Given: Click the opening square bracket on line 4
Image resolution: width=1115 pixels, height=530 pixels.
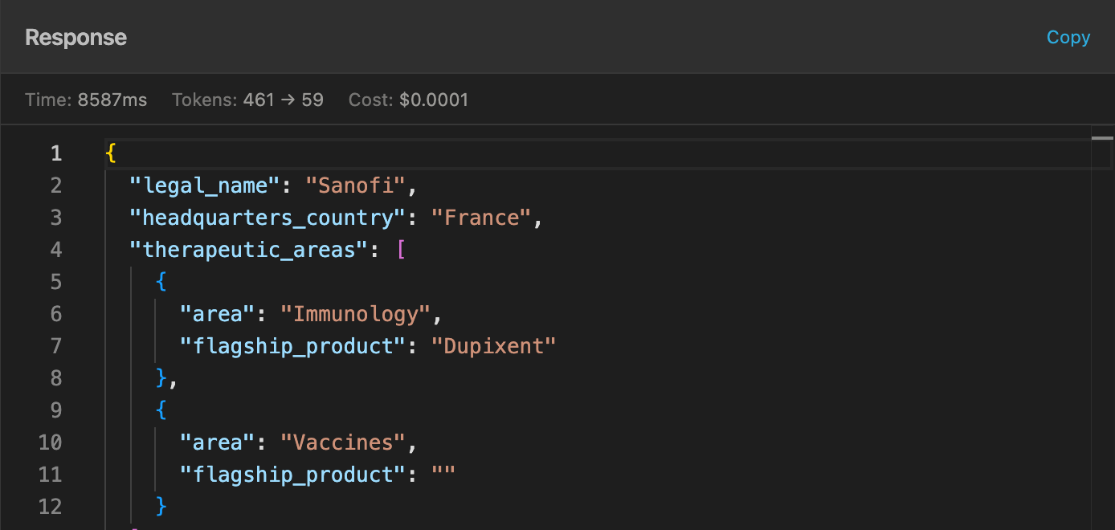Looking at the screenshot, I should point(400,250).
